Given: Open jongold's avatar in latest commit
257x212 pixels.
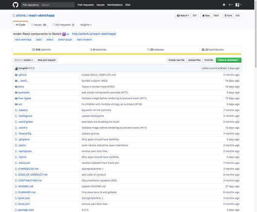Looking at the screenshot, I should point(17,68).
